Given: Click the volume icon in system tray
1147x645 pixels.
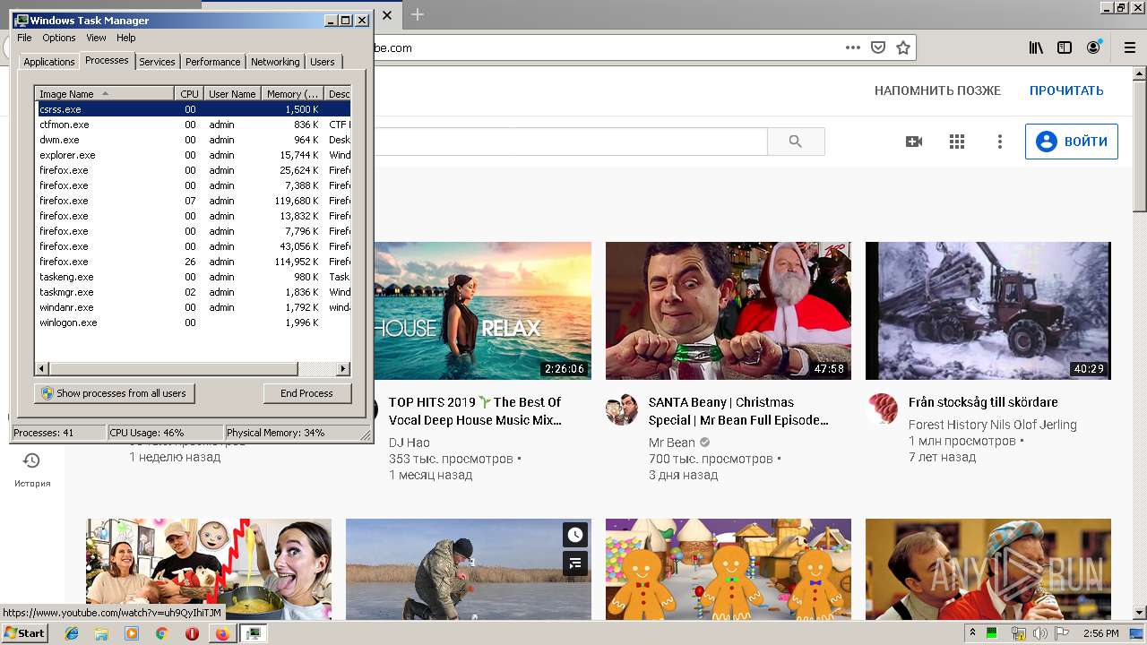Looking at the screenshot, I should point(1039,633).
